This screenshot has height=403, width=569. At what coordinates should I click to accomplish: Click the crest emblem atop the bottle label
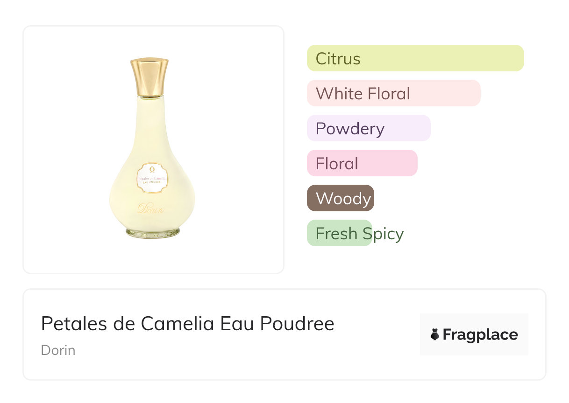[x=151, y=169]
